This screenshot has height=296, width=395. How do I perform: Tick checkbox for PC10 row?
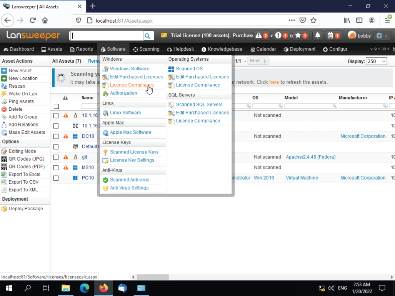point(56,178)
